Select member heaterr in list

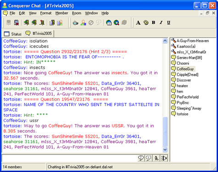coord(179,86)
